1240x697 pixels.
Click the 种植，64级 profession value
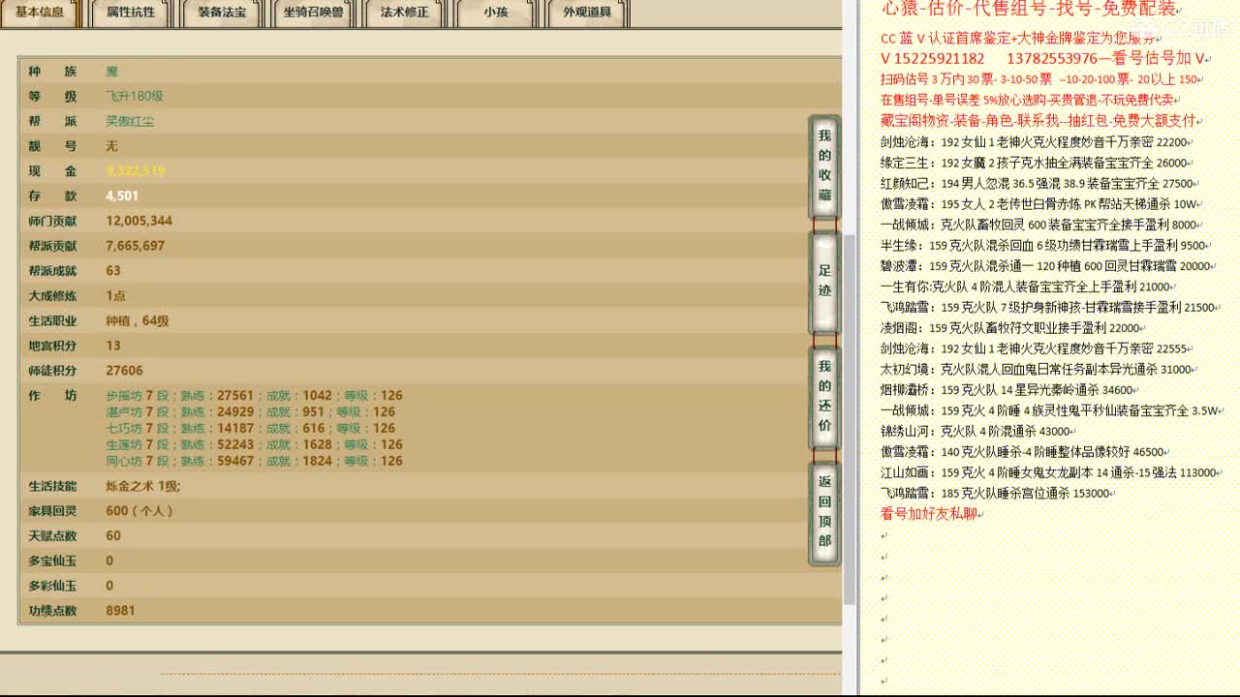pos(138,320)
